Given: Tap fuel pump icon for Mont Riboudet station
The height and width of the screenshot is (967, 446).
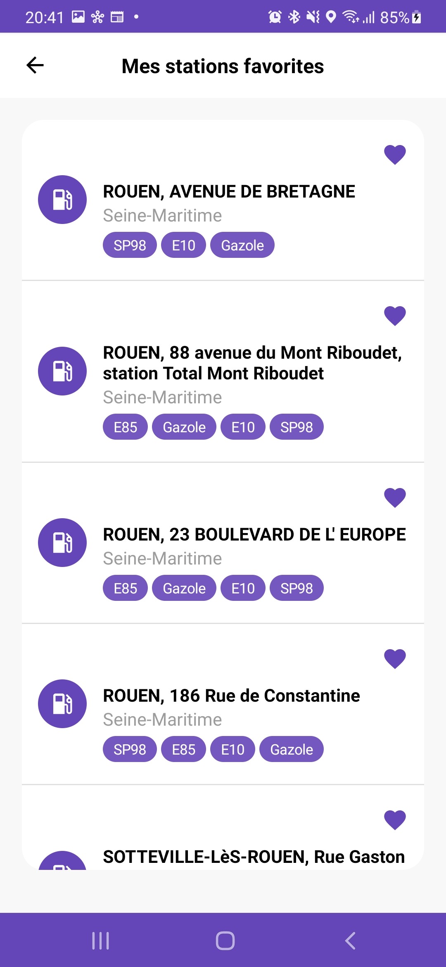Looking at the screenshot, I should (x=62, y=371).
